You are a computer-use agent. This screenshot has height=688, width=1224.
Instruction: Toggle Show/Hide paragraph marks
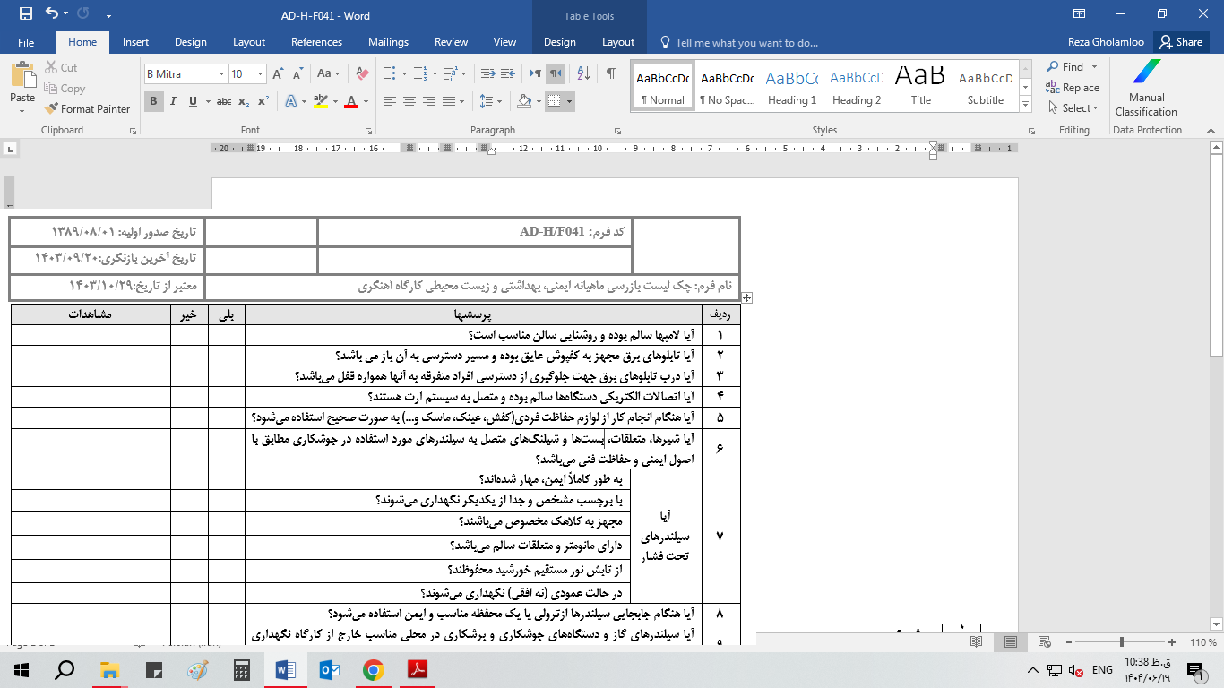pos(610,73)
